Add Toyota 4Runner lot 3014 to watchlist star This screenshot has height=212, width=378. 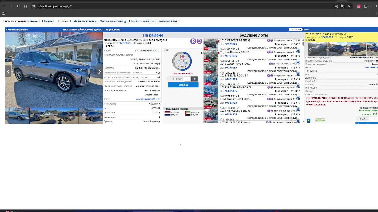point(298,62)
